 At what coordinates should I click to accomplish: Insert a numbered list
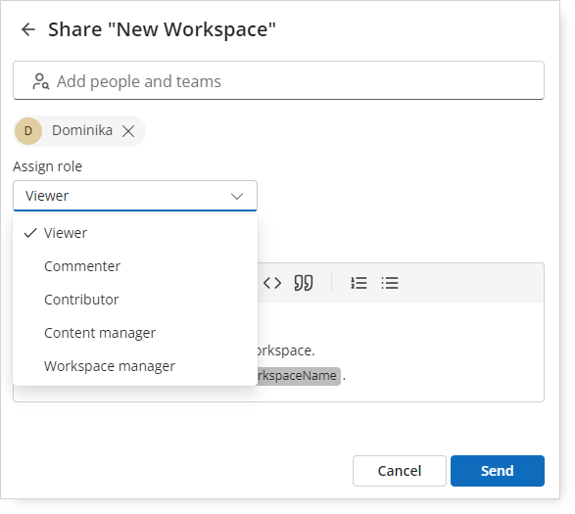(359, 283)
